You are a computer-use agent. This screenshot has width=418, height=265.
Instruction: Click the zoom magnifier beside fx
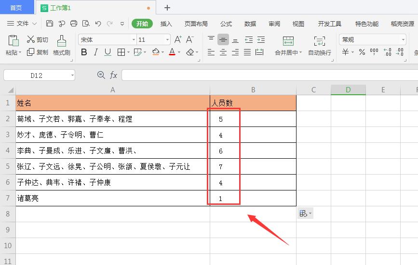click(x=101, y=75)
